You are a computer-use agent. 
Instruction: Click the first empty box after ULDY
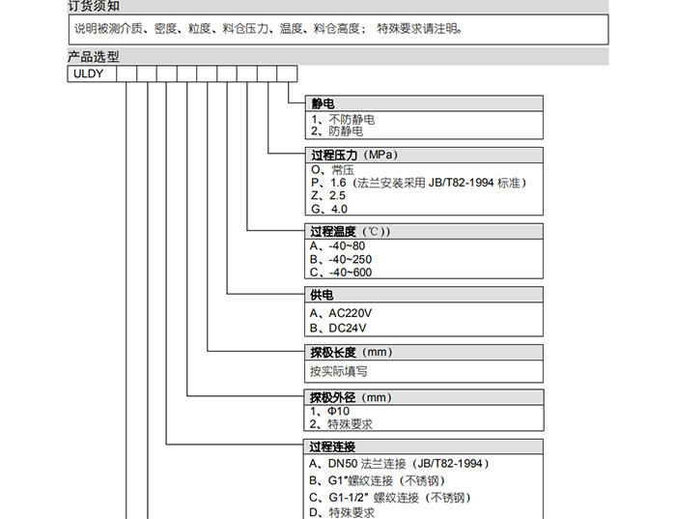[127, 72]
